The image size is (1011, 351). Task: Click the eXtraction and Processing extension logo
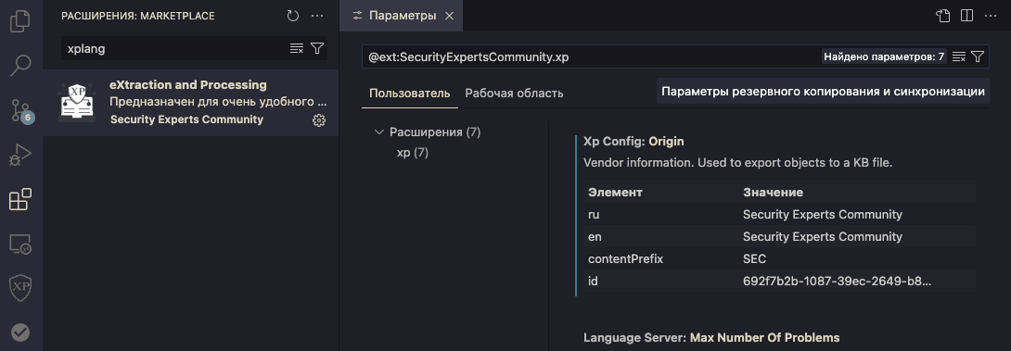tap(77, 103)
